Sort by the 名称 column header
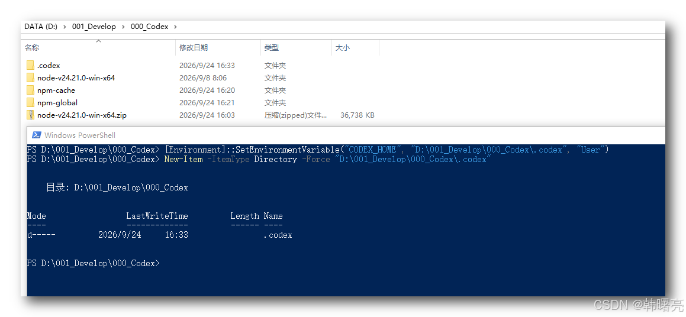 [x=32, y=48]
